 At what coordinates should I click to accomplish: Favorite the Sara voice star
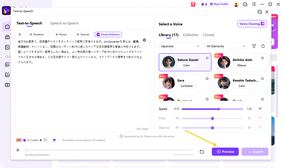click(207, 78)
